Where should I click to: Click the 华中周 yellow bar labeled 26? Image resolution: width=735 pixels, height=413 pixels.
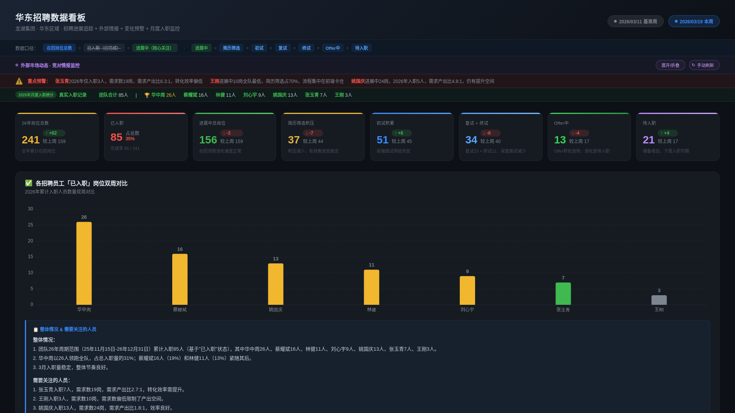[84, 263]
